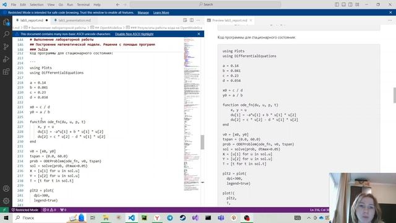Close the Restricted Mode banner
The image size is (396, 223).
(390, 12)
